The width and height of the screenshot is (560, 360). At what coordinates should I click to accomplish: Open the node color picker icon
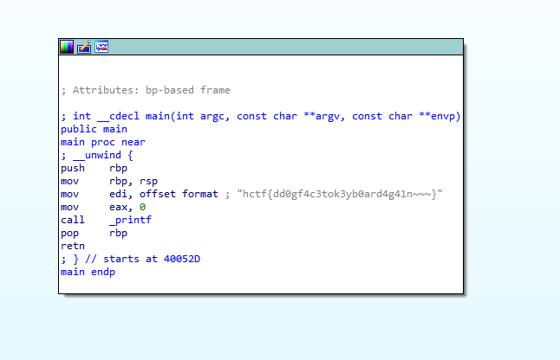point(67,48)
